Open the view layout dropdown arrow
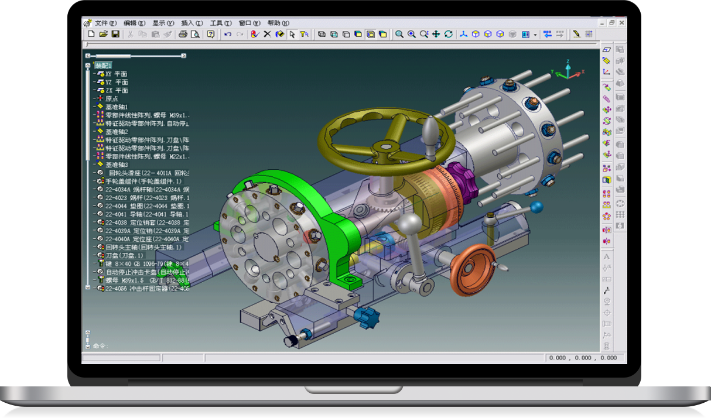 point(535,35)
